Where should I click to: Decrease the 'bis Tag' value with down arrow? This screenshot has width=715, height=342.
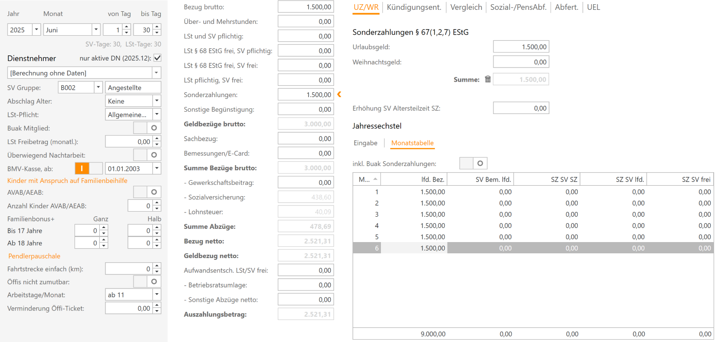coord(156,33)
